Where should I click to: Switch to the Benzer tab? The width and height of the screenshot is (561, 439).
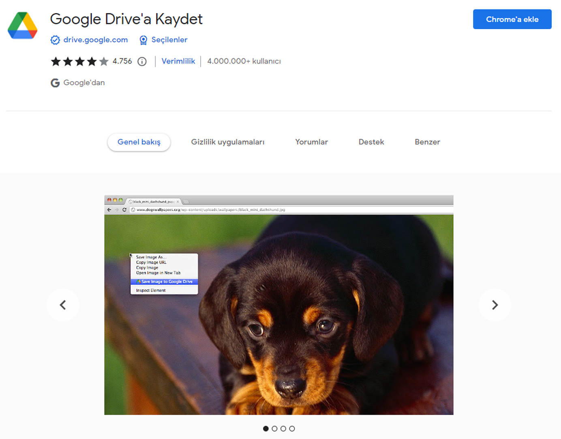click(x=427, y=142)
